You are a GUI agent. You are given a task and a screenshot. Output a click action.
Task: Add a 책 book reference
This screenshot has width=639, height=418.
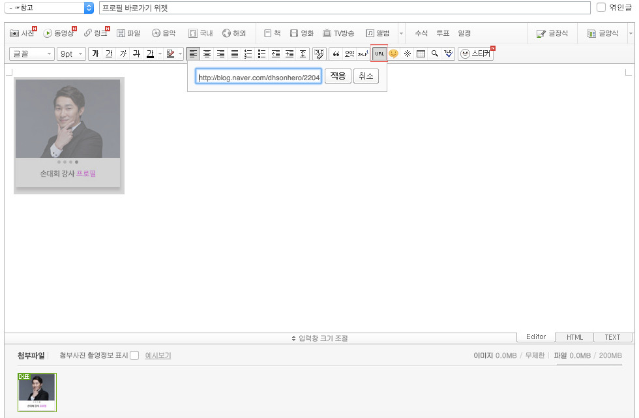[273, 33]
